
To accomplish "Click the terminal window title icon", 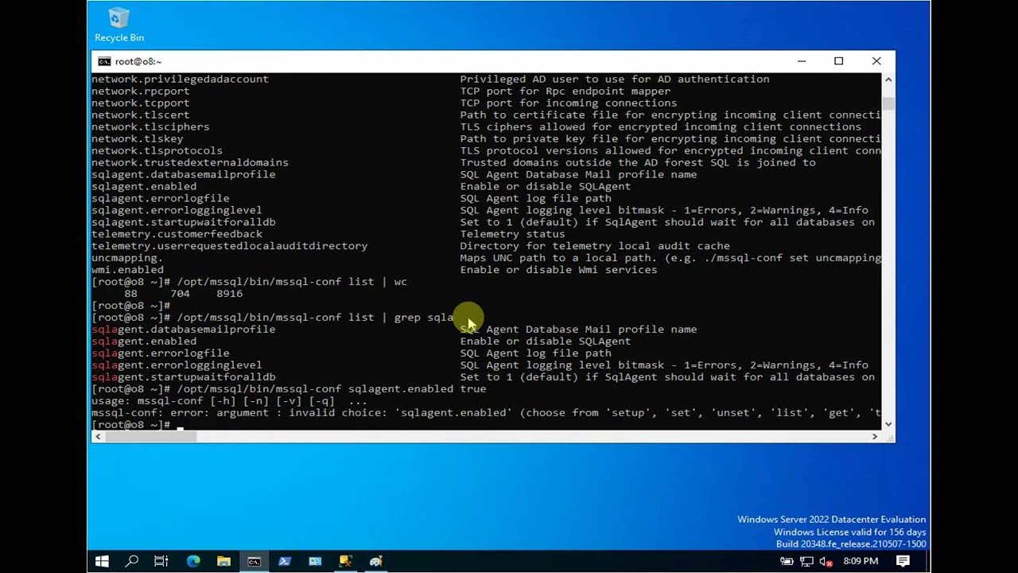I will click(x=104, y=61).
